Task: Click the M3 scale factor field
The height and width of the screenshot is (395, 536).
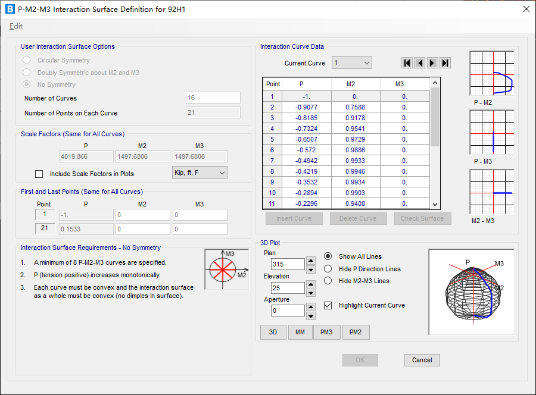Action: tap(200, 156)
